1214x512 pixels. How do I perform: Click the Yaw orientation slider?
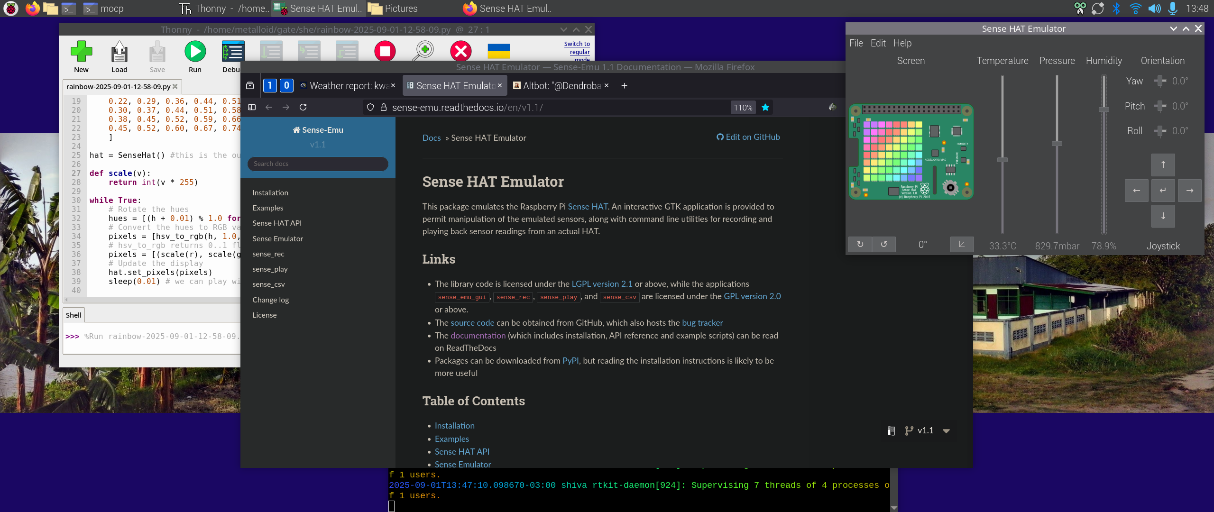pos(1160,82)
